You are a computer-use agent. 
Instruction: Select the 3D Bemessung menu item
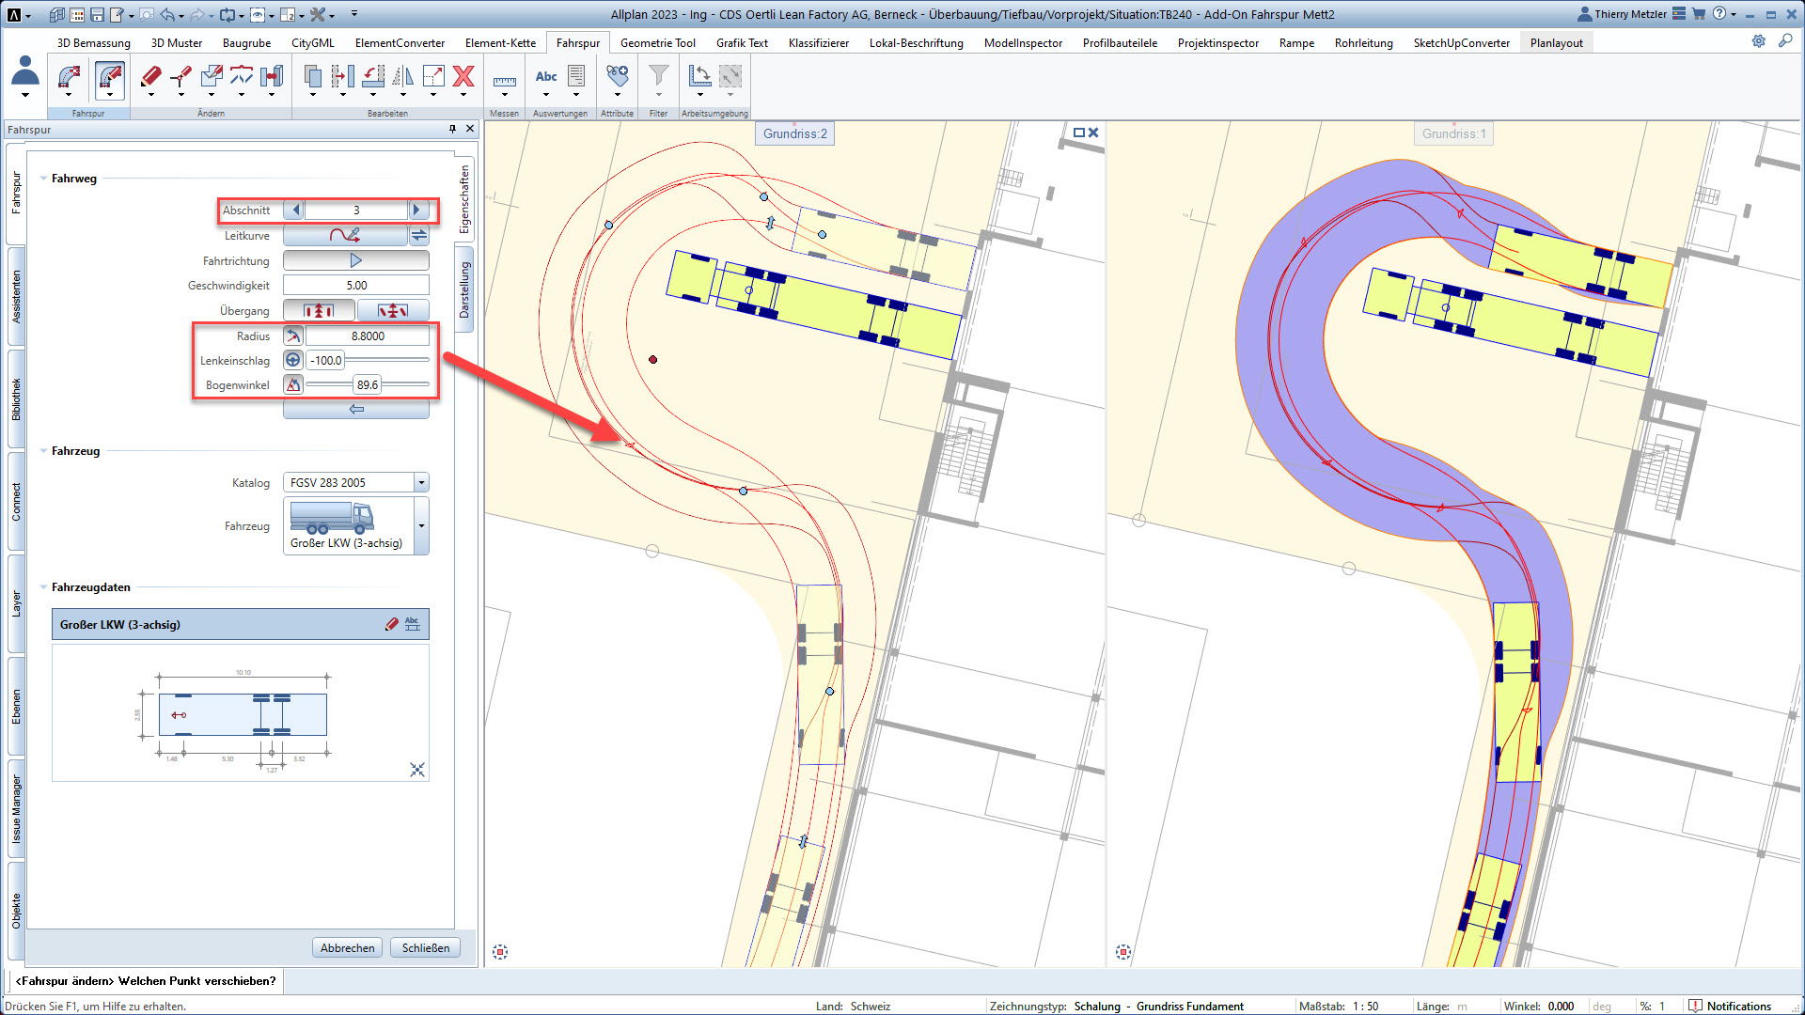(93, 41)
